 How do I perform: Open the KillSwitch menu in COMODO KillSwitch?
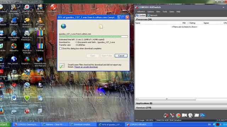coord(141,12)
